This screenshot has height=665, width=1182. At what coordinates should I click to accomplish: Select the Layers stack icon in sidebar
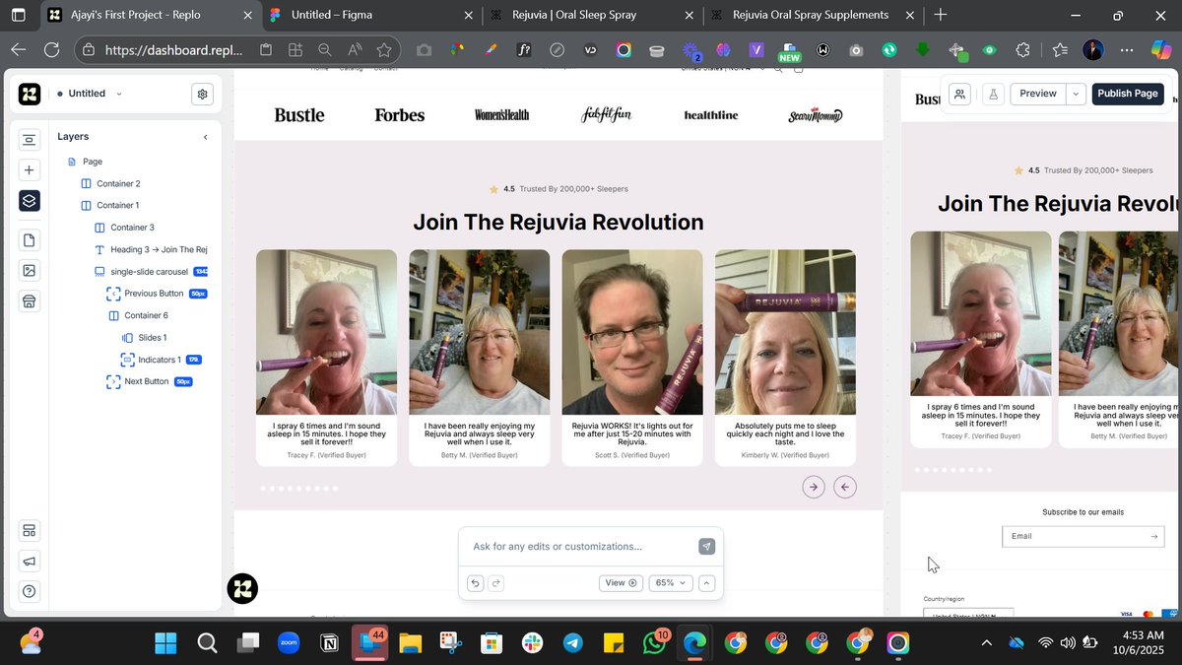[x=30, y=201]
